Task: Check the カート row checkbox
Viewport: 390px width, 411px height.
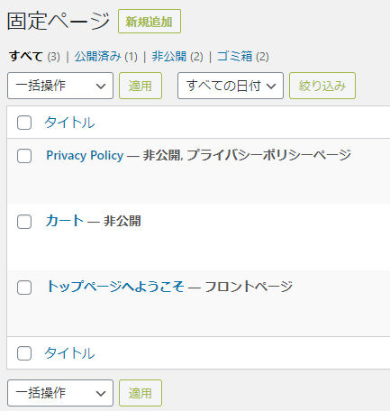Action: coord(24,222)
